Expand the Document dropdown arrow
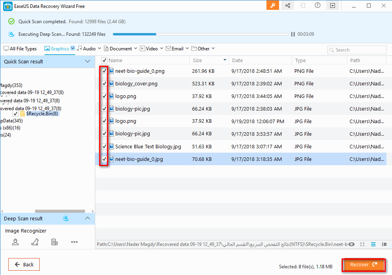The height and width of the screenshot is (275, 392). point(135,48)
